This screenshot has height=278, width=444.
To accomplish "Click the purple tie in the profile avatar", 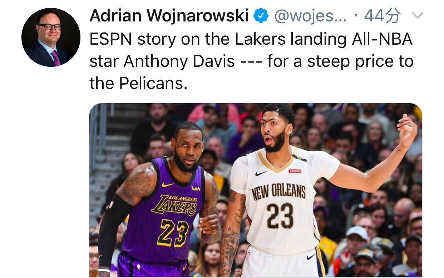I will click(x=56, y=58).
